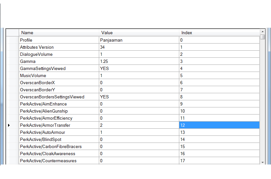Select the Attributes Version value 34
This screenshot has width=271, height=179.
139,47
